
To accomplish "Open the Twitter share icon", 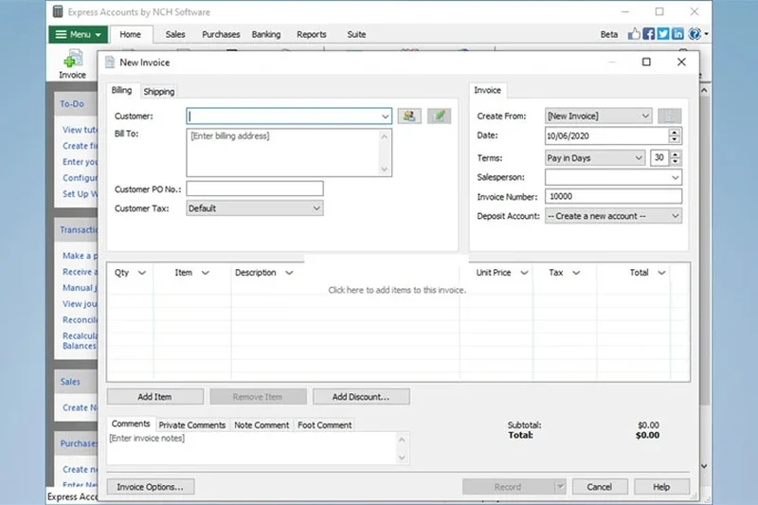I will (x=662, y=34).
